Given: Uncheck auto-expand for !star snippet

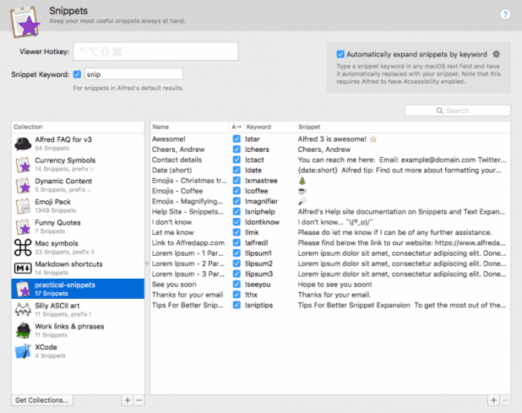Looking at the screenshot, I should tap(237, 139).
